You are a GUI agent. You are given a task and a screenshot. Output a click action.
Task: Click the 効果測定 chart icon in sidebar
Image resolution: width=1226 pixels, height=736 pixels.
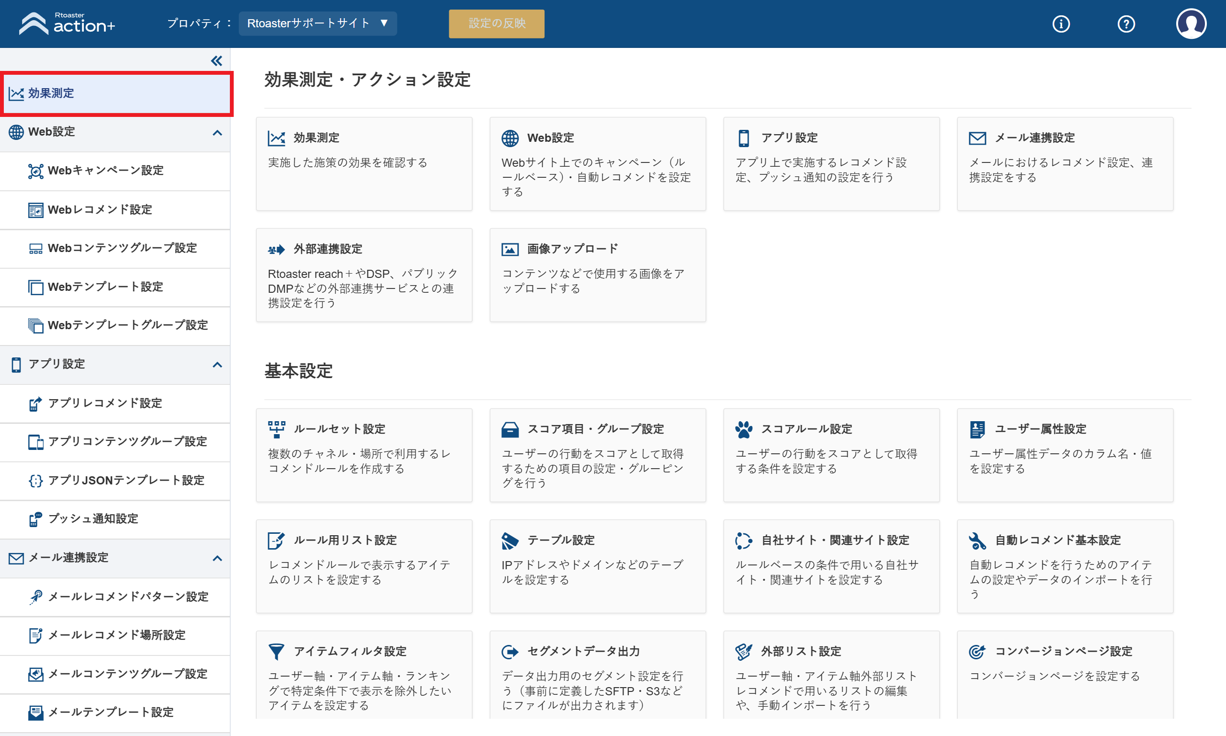(x=16, y=94)
